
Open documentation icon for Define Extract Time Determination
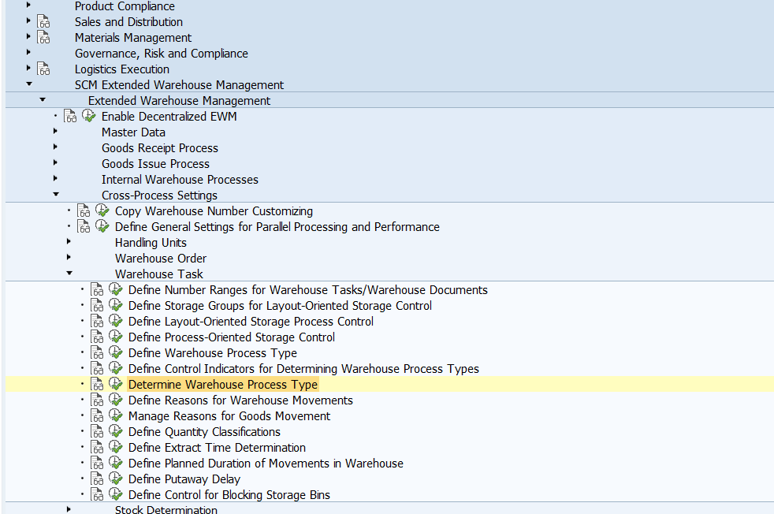[97, 448]
